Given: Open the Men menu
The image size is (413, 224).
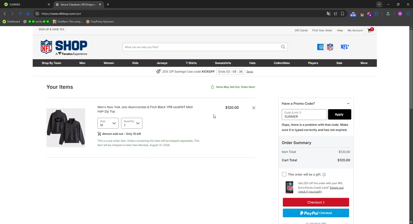Looking at the screenshot, I should 82,63.
